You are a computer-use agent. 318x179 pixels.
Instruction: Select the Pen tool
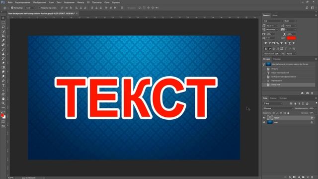click(x=3, y=81)
